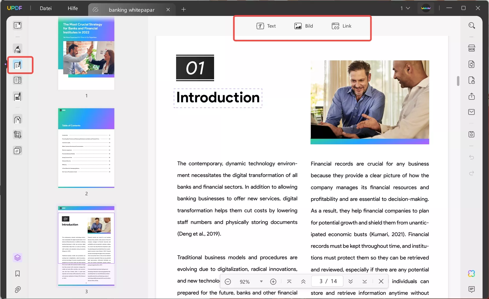Add a Link with the Link tool
This screenshot has height=299, width=489.
[x=341, y=26]
